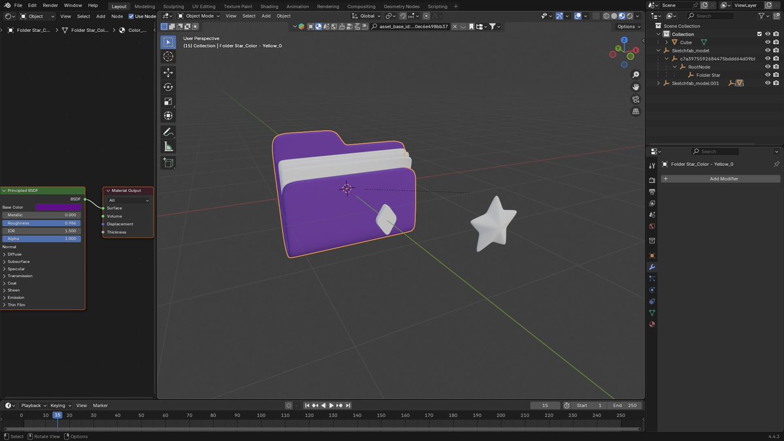
Task: Click the pan hand viewport gizmo
Action: pyautogui.click(x=636, y=87)
